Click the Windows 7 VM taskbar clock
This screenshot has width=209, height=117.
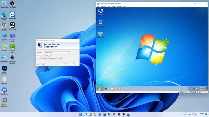click(202, 89)
